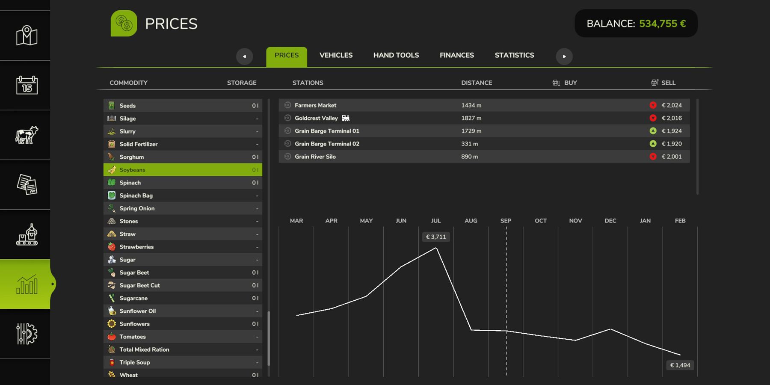
Task: Select the Sugarcane commodity row
Action: tap(183, 298)
